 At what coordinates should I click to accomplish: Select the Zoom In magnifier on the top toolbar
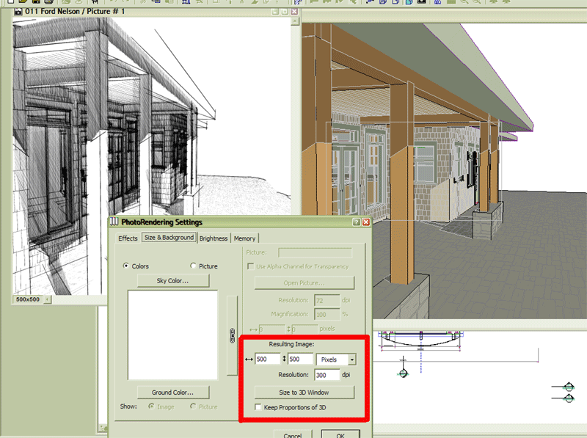pyautogui.click(x=464, y=4)
